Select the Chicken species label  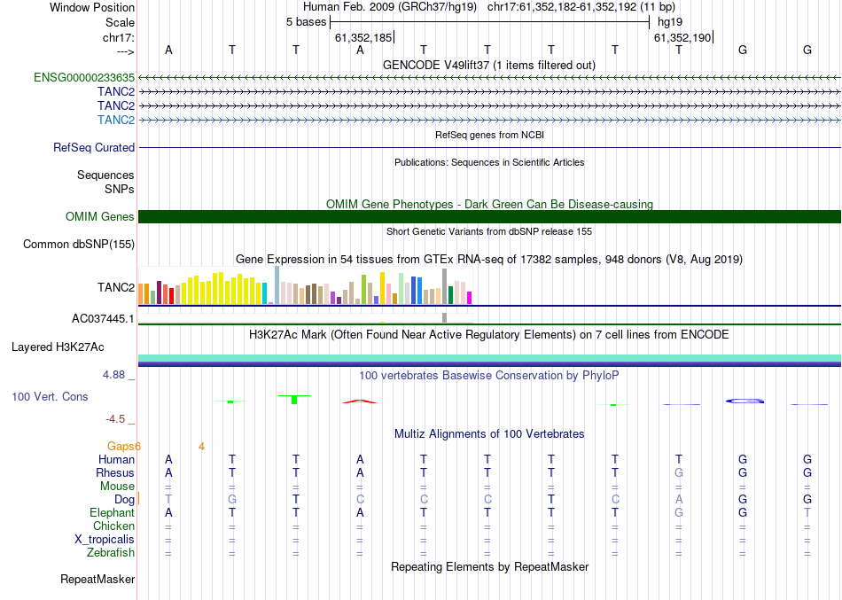click(113, 526)
